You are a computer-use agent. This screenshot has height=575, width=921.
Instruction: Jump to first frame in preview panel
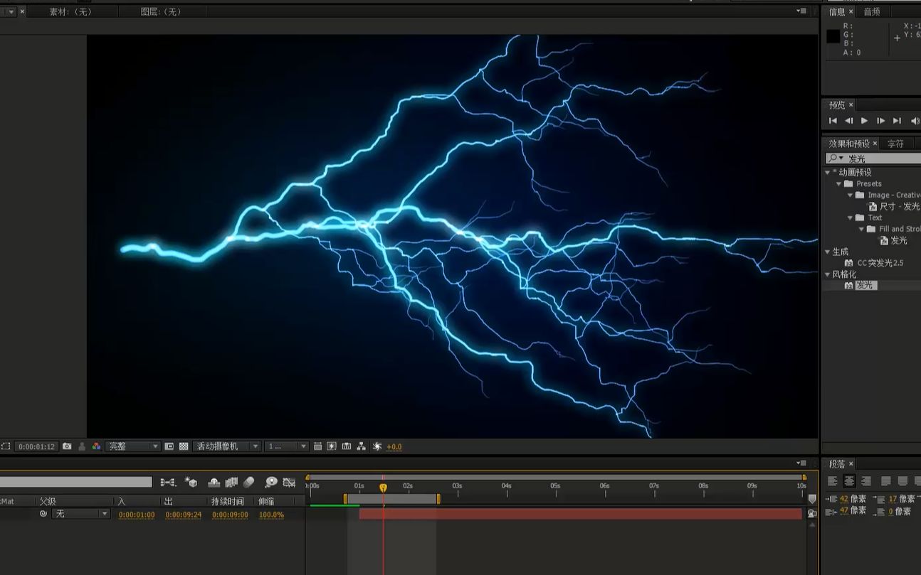(x=833, y=121)
